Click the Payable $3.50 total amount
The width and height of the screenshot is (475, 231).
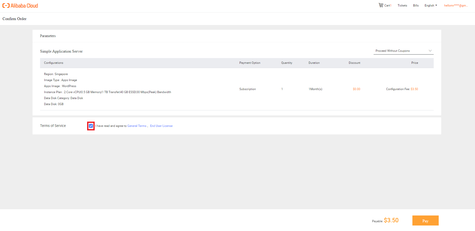point(385,220)
